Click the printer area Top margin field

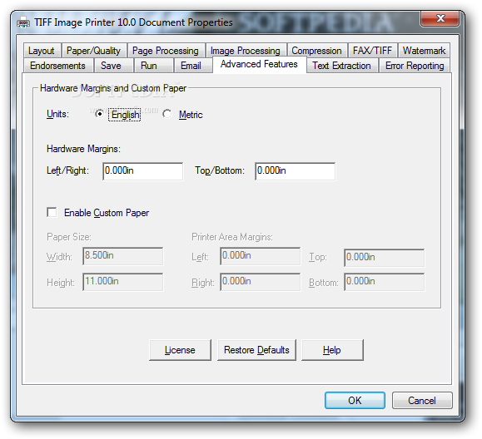385,258
